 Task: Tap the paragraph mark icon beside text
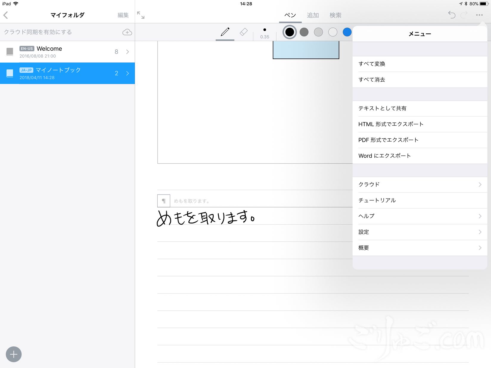point(164,201)
